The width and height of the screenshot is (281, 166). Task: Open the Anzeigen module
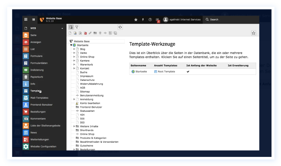click(x=44, y=42)
